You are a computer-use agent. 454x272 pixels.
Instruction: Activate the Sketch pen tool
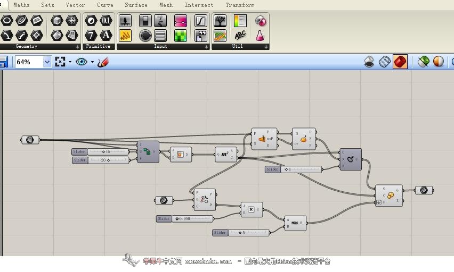103,62
